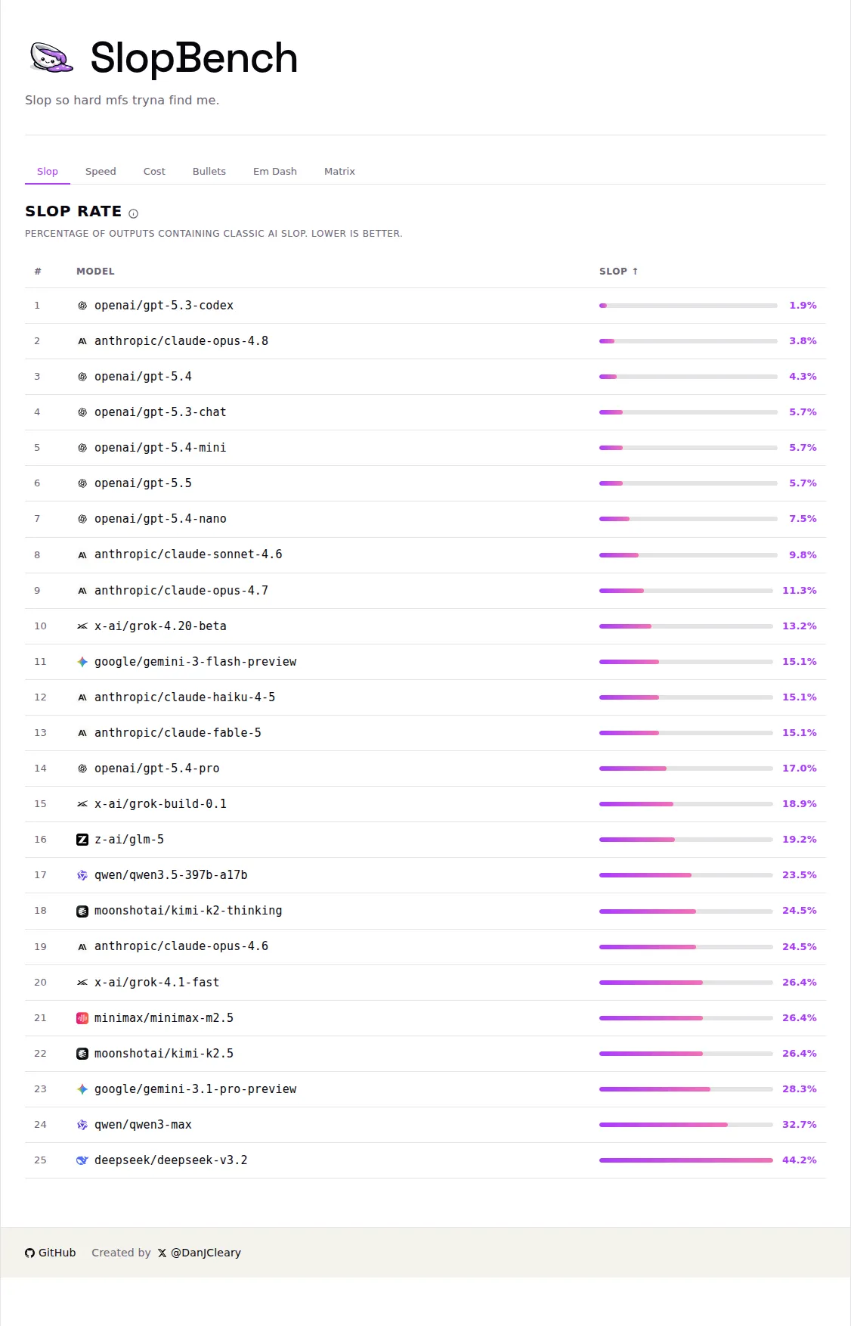Toggle sort order on the SLOP column header
851x1326 pixels.
(x=619, y=272)
